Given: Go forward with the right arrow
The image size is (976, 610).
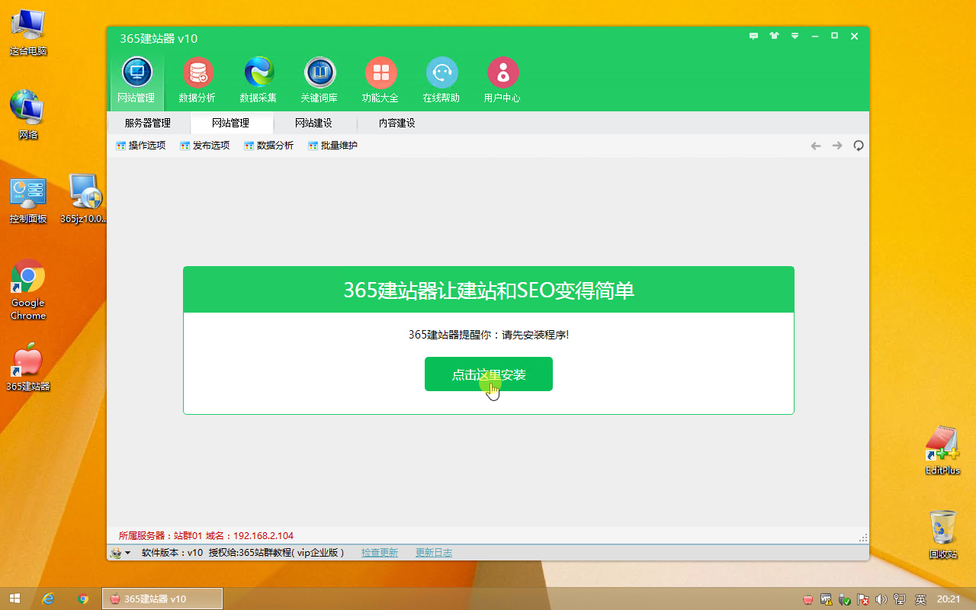Looking at the screenshot, I should pyautogui.click(x=837, y=146).
